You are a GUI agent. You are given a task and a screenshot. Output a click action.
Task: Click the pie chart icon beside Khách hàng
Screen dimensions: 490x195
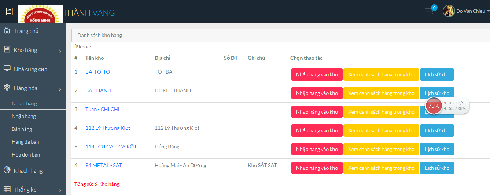(x=7, y=170)
